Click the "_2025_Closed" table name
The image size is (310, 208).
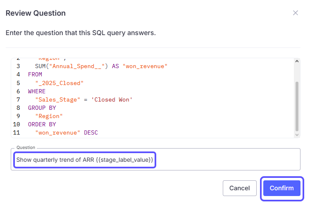point(59,83)
